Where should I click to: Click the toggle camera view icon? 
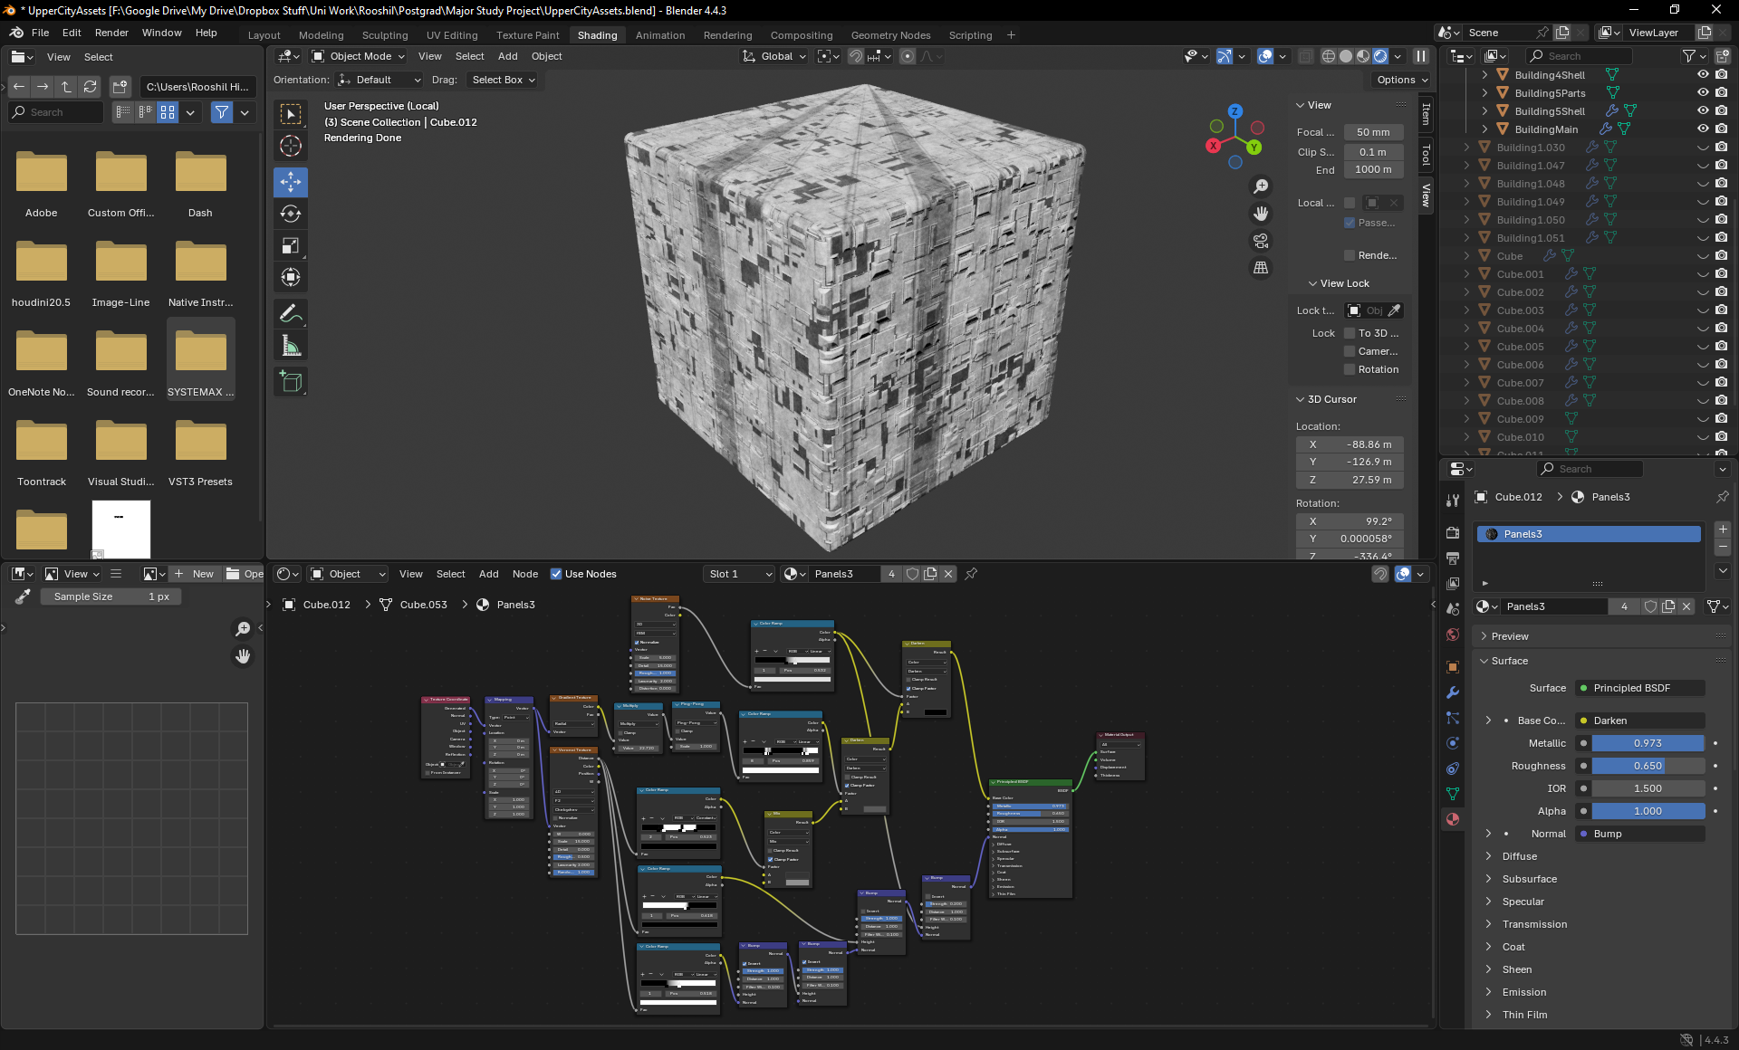click(x=1261, y=241)
